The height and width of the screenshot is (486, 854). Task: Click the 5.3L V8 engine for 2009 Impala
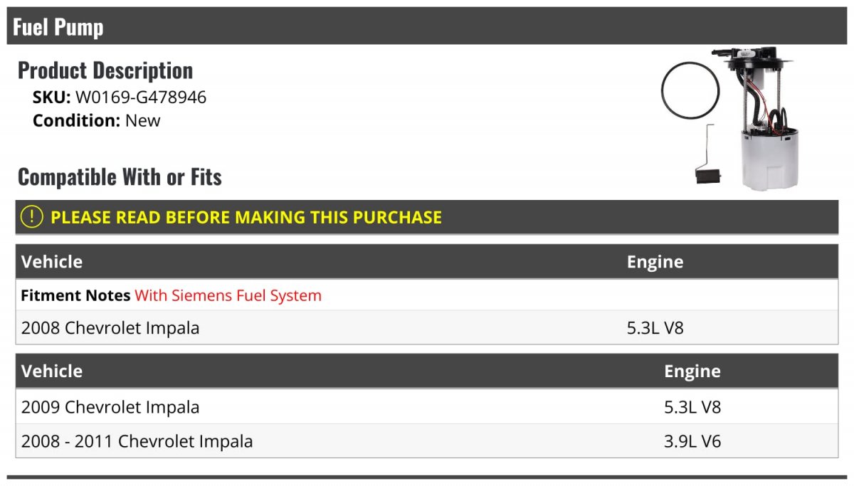coord(692,407)
